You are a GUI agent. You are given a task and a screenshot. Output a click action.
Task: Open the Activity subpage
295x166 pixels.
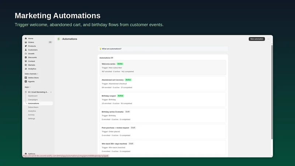point(31,115)
